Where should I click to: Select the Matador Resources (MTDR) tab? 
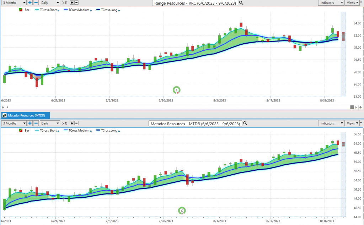25,115
